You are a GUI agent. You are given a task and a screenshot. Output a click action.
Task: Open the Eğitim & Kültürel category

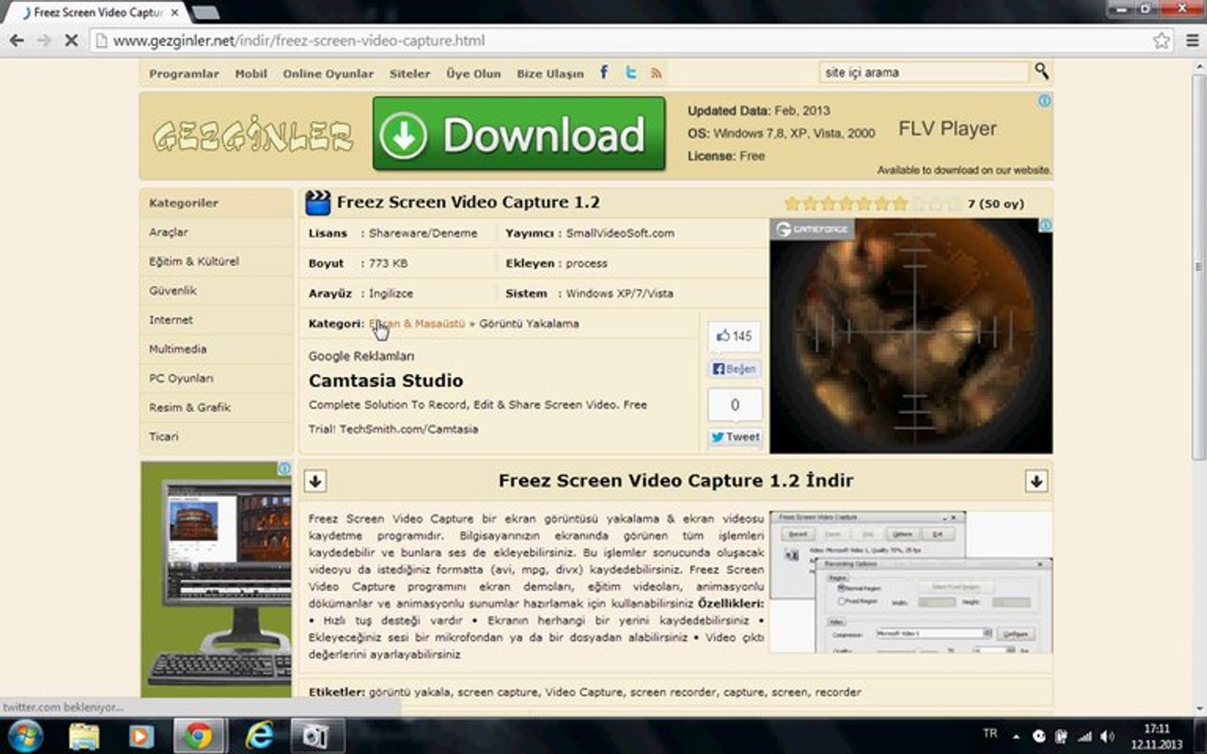pos(193,261)
